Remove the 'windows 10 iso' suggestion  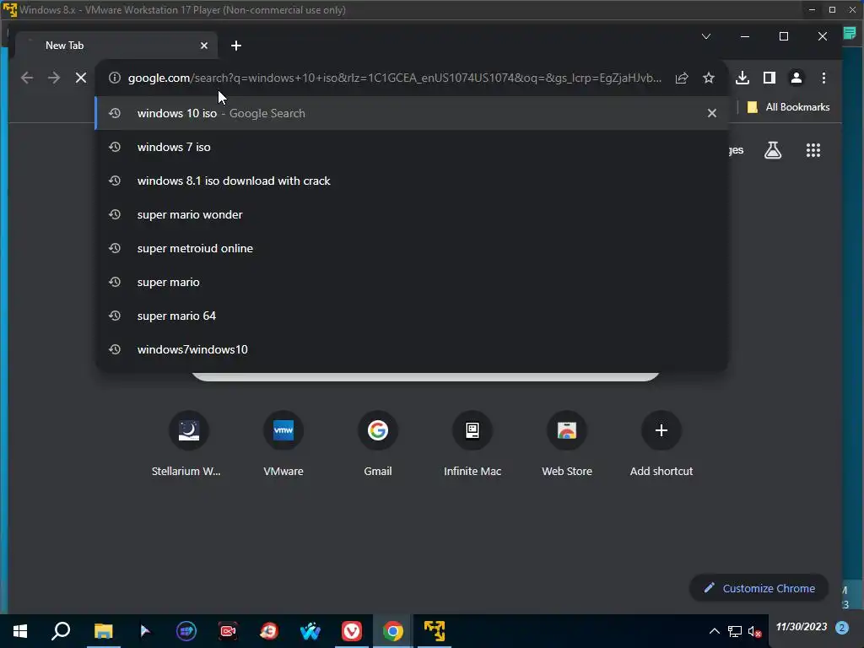pyautogui.click(x=712, y=113)
